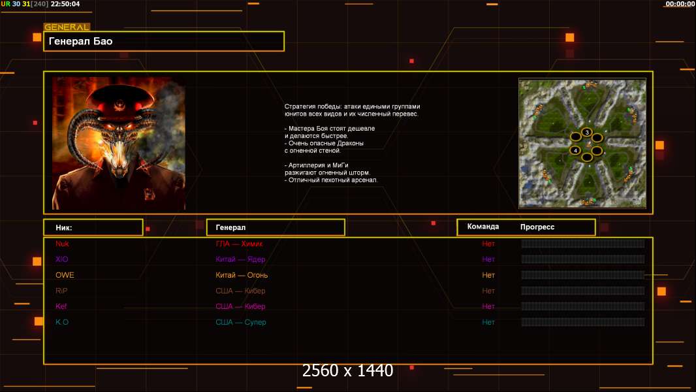Click the loading progress bar for RiP
696x392 pixels.
[582, 291]
